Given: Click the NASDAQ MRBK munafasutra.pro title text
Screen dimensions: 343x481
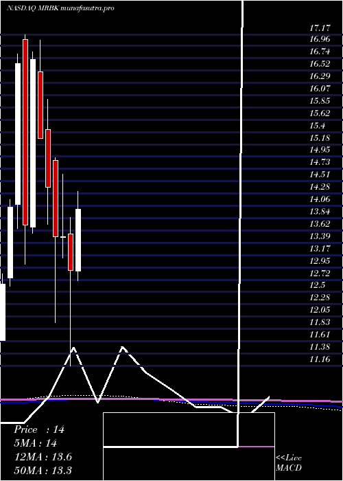Looking at the screenshot, I should pyautogui.click(x=60, y=8).
